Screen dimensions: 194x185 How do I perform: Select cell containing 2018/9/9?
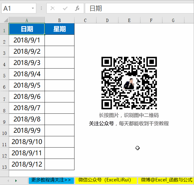pyautogui.click(x=27, y=130)
